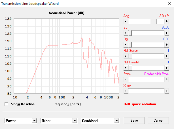Decrease Nd Parallel with the left arrow

(x=126, y=68)
